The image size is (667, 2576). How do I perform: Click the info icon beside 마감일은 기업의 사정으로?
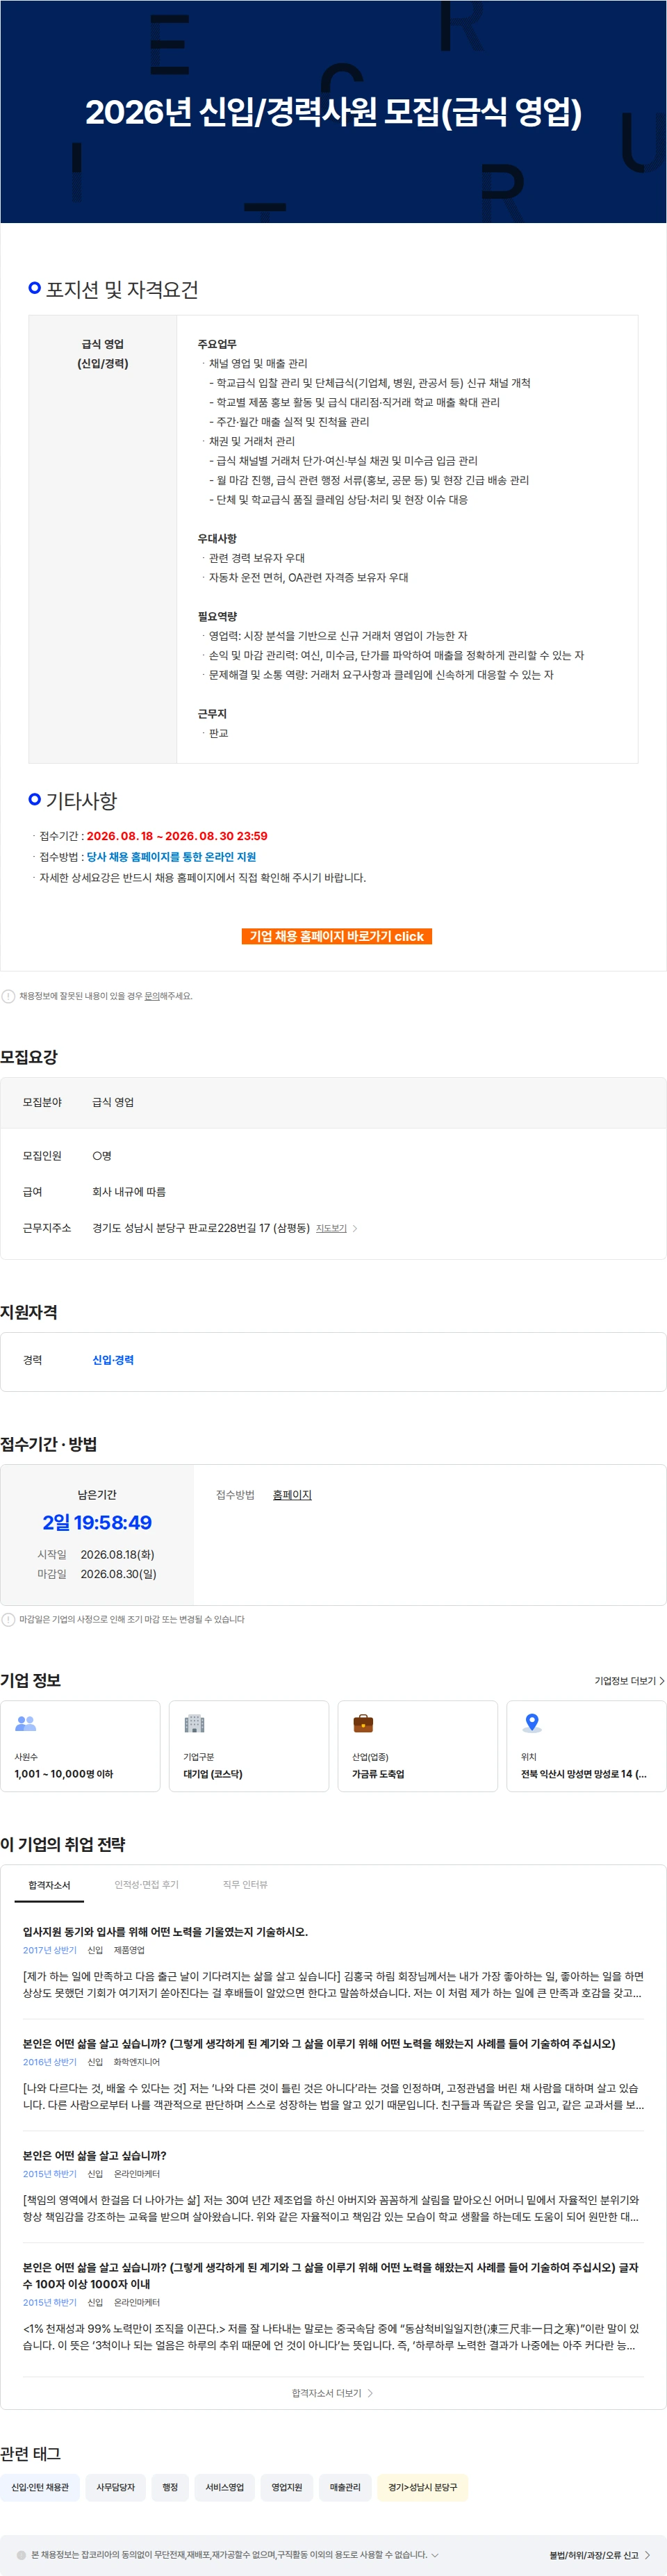tap(9, 1619)
